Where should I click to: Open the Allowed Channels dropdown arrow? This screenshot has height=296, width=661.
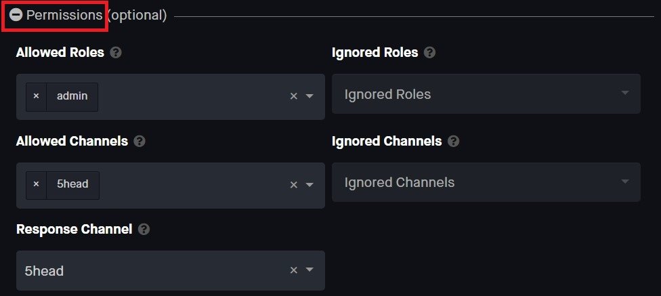tap(310, 185)
